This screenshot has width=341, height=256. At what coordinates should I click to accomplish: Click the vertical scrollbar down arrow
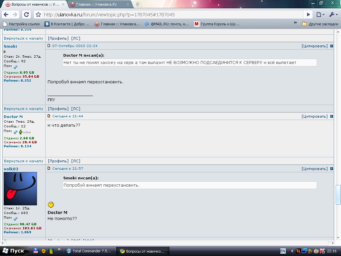click(x=338, y=237)
